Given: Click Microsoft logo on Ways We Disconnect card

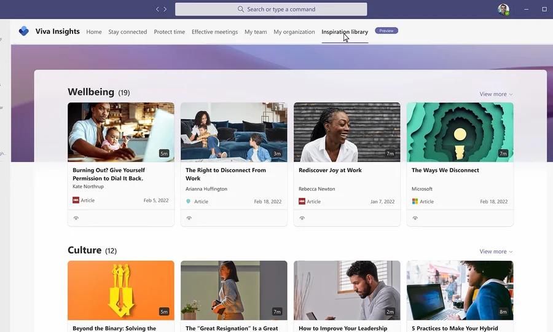Looking at the screenshot, I should 415,202.
